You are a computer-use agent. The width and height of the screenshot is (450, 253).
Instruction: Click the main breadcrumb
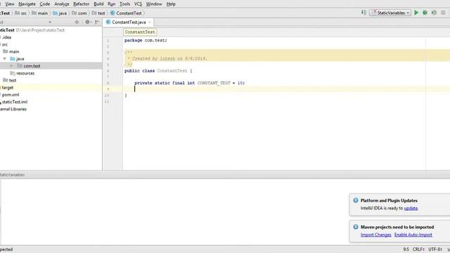point(40,13)
